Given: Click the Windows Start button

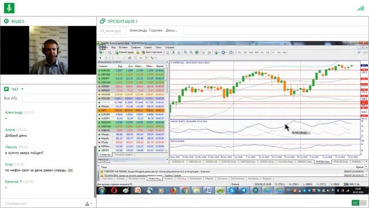Looking at the screenshot, I should coord(102,190).
